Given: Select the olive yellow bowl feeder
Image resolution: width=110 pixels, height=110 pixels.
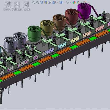Looking at the screenshot, I should point(47,28).
